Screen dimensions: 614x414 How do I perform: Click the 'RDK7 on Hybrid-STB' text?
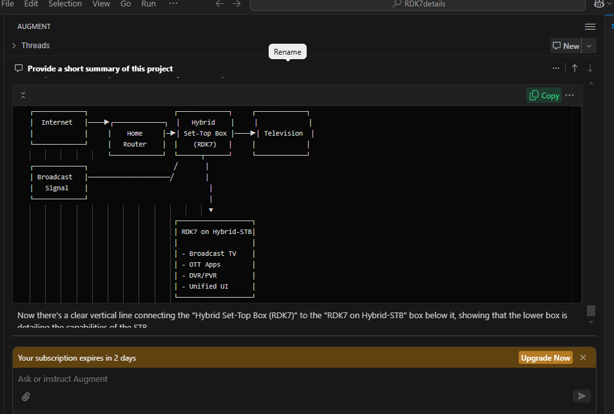click(x=216, y=231)
